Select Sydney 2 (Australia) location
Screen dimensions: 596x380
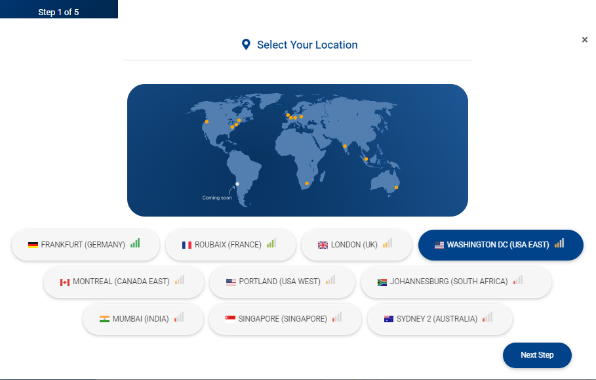pyautogui.click(x=440, y=319)
